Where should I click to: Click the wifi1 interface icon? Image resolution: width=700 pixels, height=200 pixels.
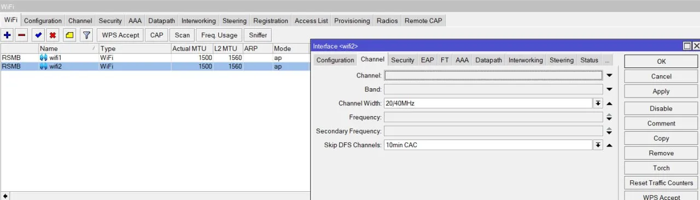point(44,58)
